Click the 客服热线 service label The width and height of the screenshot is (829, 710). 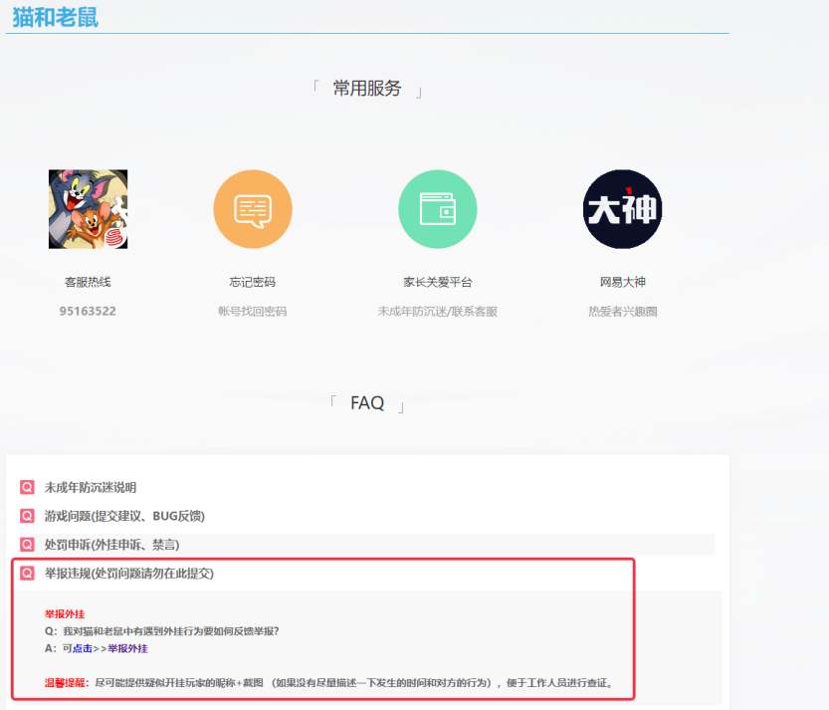point(88,282)
